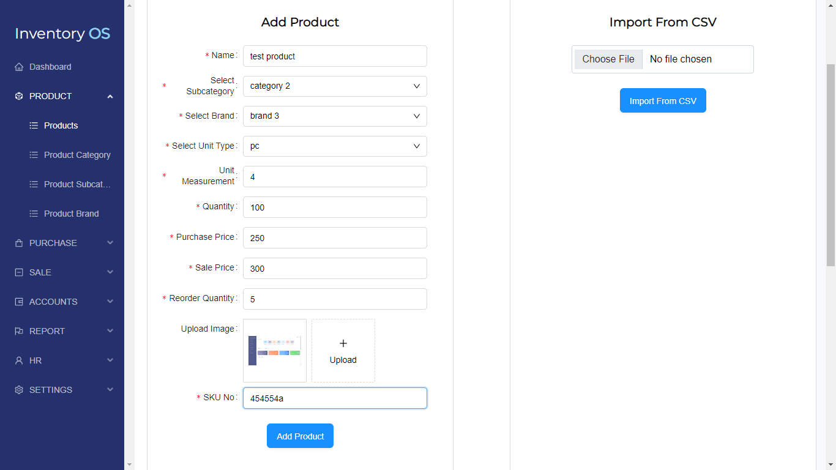
Task: Open the ACCOUNTS menu entry
Action: (54, 302)
